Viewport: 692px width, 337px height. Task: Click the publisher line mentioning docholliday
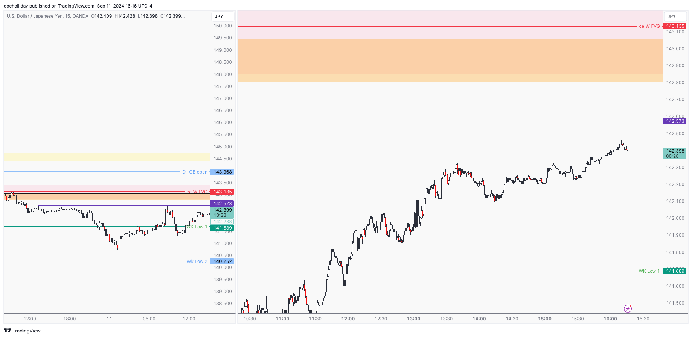(78, 6)
